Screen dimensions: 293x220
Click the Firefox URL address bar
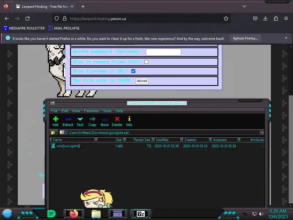pos(142,19)
